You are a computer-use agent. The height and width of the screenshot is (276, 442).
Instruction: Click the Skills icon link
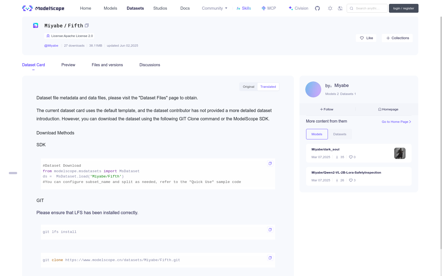click(x=244, y=8)
